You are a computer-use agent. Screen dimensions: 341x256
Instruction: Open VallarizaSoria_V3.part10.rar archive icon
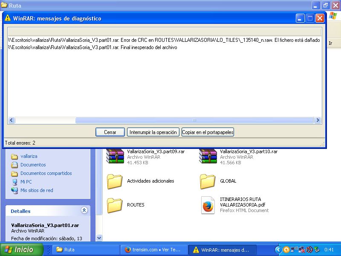pyautogui.click(x=208, y=157)
